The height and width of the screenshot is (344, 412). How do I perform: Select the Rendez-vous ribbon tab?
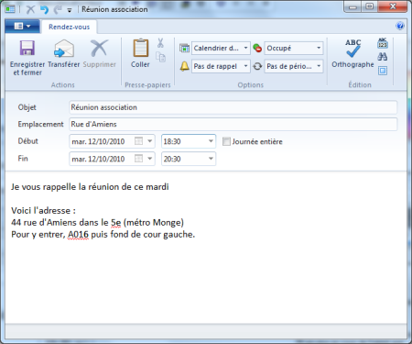(70, 27)
